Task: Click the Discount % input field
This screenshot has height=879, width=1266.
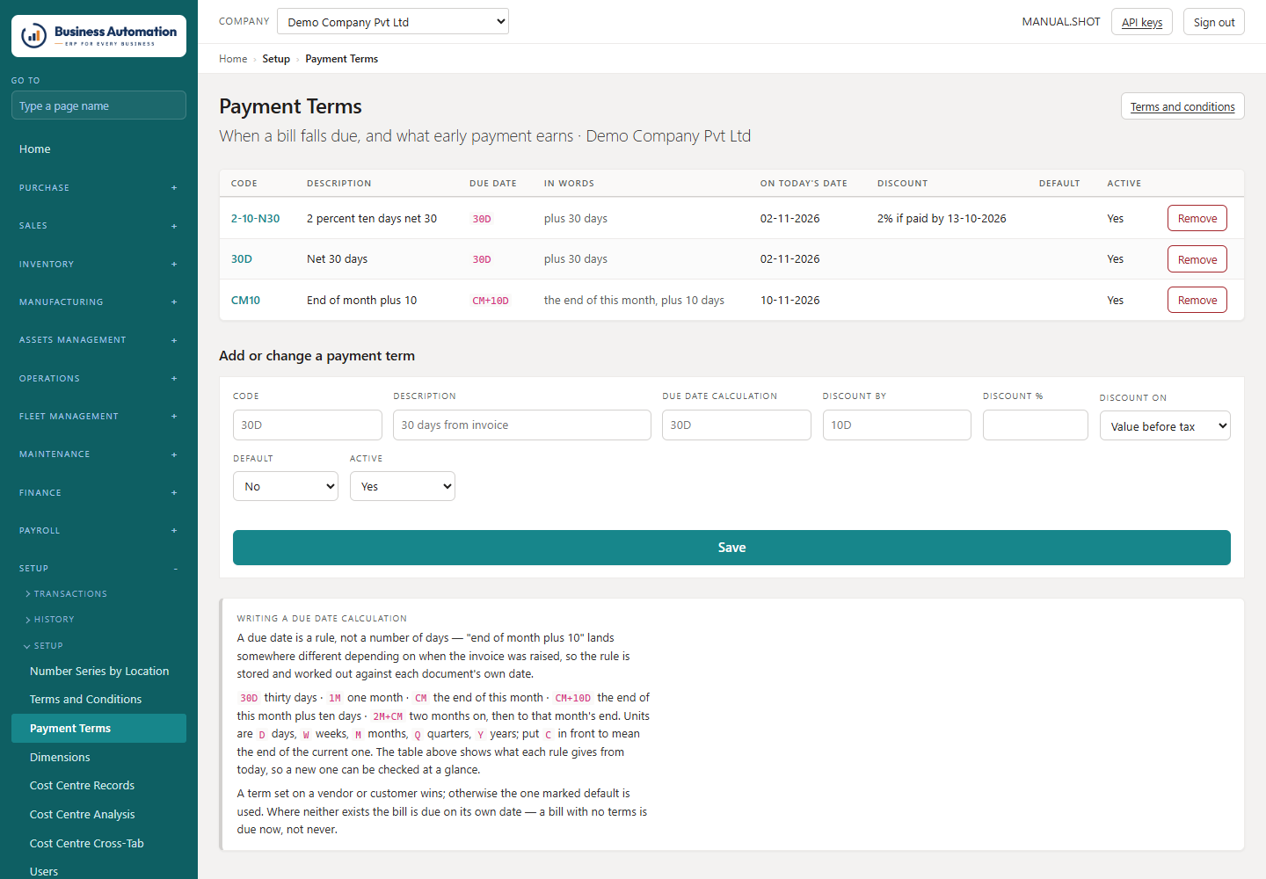Action: (1036, 425)
